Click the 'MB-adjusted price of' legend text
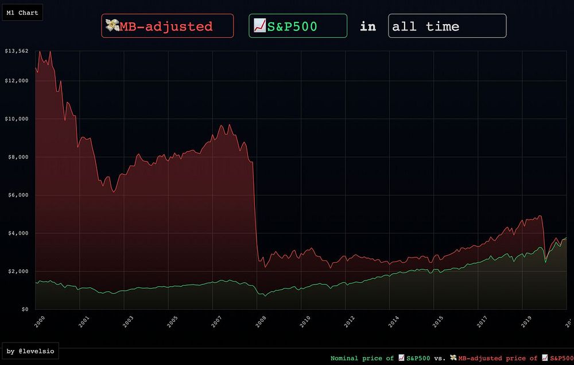The image size is (574, 365). click(x=498, y=358)
